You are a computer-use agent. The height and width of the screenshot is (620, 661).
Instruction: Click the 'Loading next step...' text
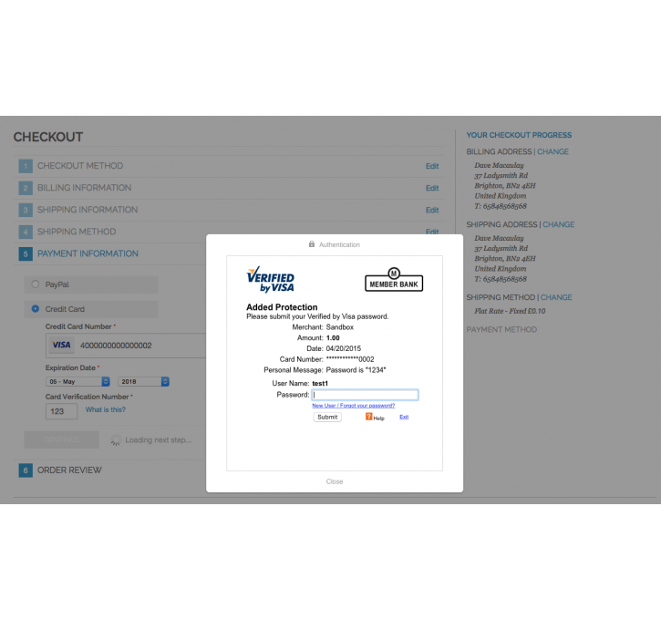click(x=158, y=440)
